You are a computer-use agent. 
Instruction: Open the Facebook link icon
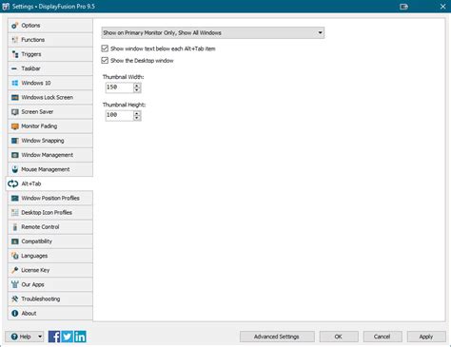click(54, 337)
